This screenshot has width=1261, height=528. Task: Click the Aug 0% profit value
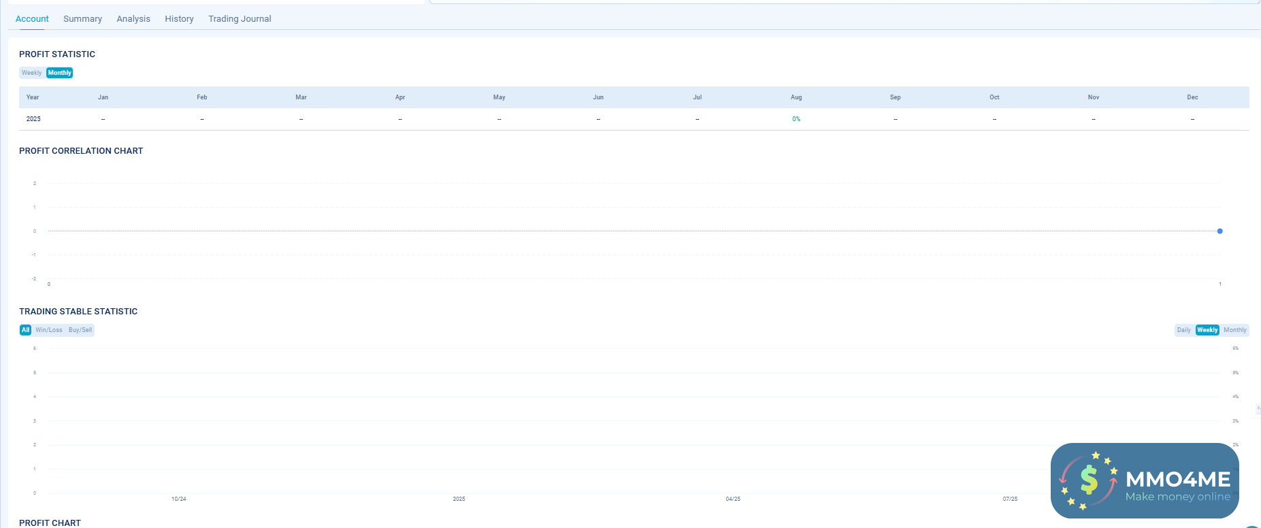point(796,119)
